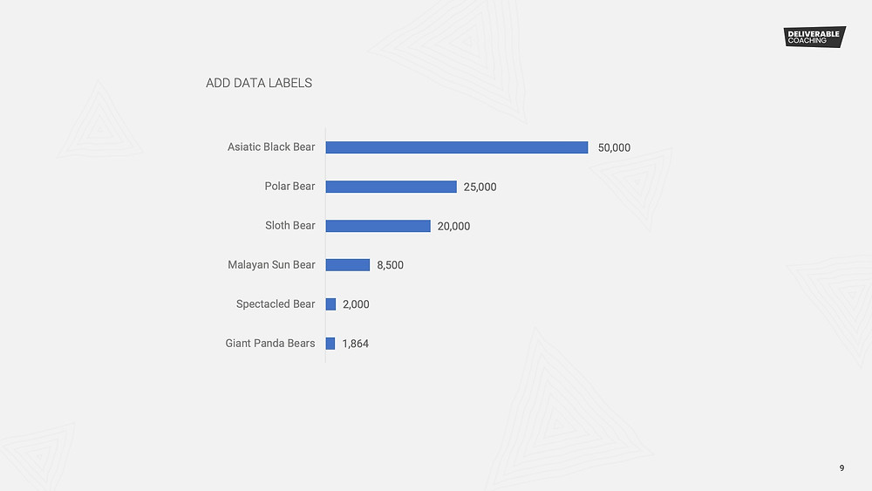This screenshot has height=491, width=872.
Task: Click the 25,000 data label
Action: [480, 188]
